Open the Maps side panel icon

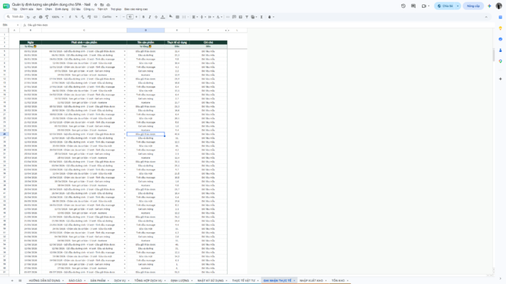[x=500, y=61]
